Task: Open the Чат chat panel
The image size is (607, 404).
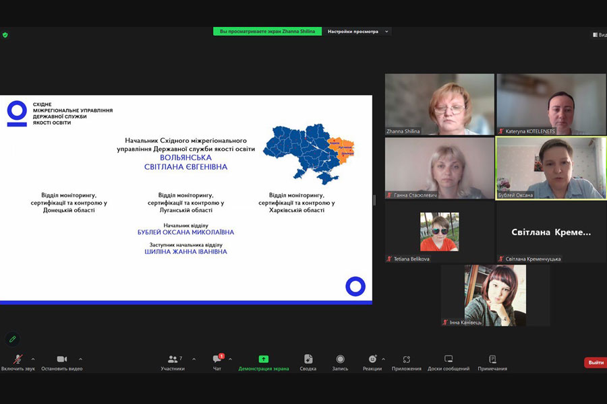Action: click(217, 362)
